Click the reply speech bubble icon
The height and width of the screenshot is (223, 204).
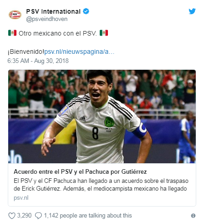coord(38,216)
